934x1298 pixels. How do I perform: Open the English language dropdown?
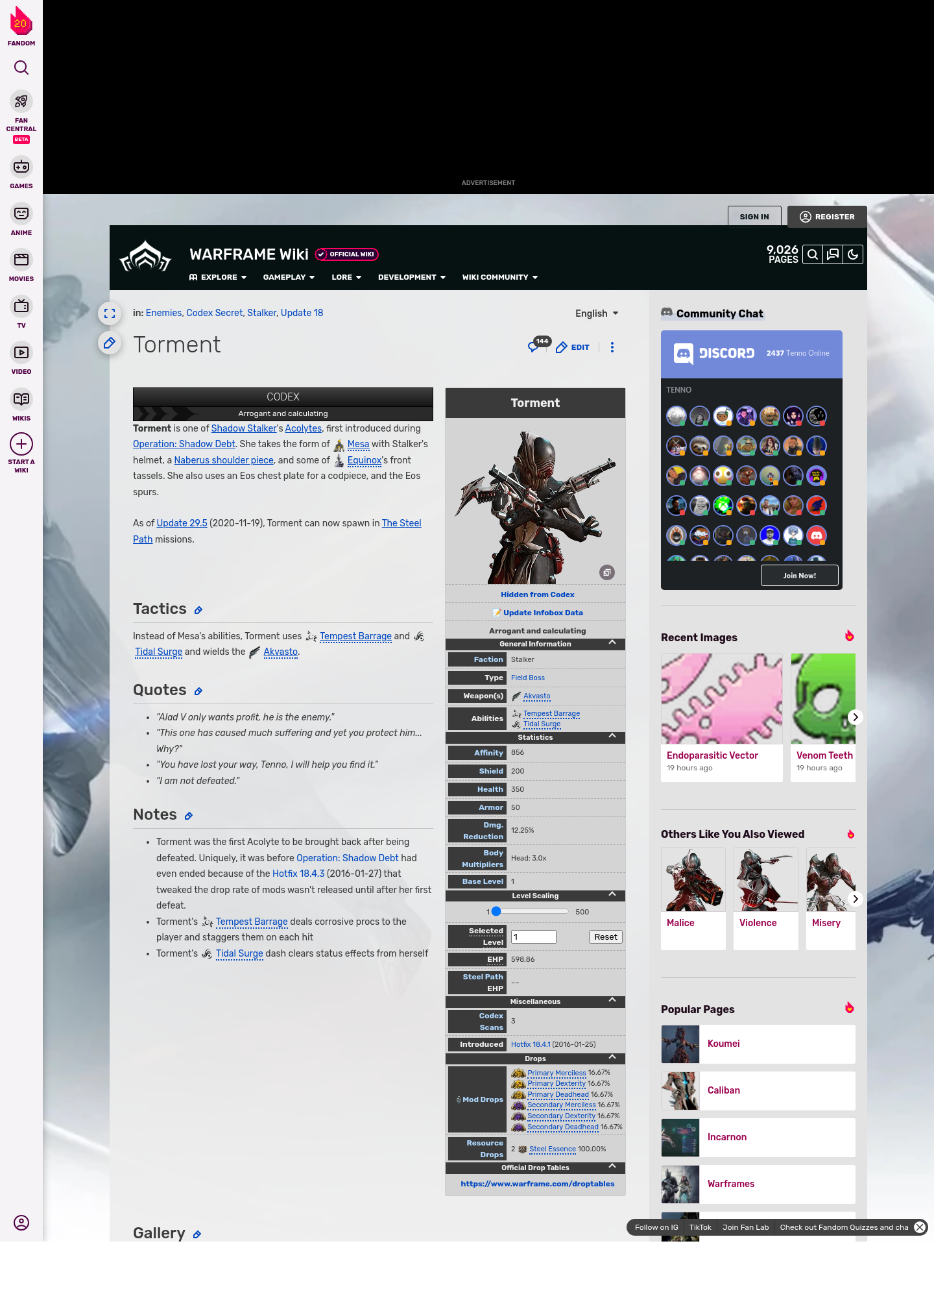pos(597,313)
